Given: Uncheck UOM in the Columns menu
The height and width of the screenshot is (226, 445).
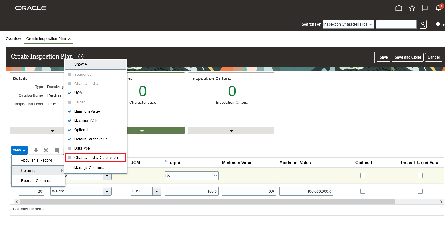Looking at the screenshot, I should coord(95,93).
